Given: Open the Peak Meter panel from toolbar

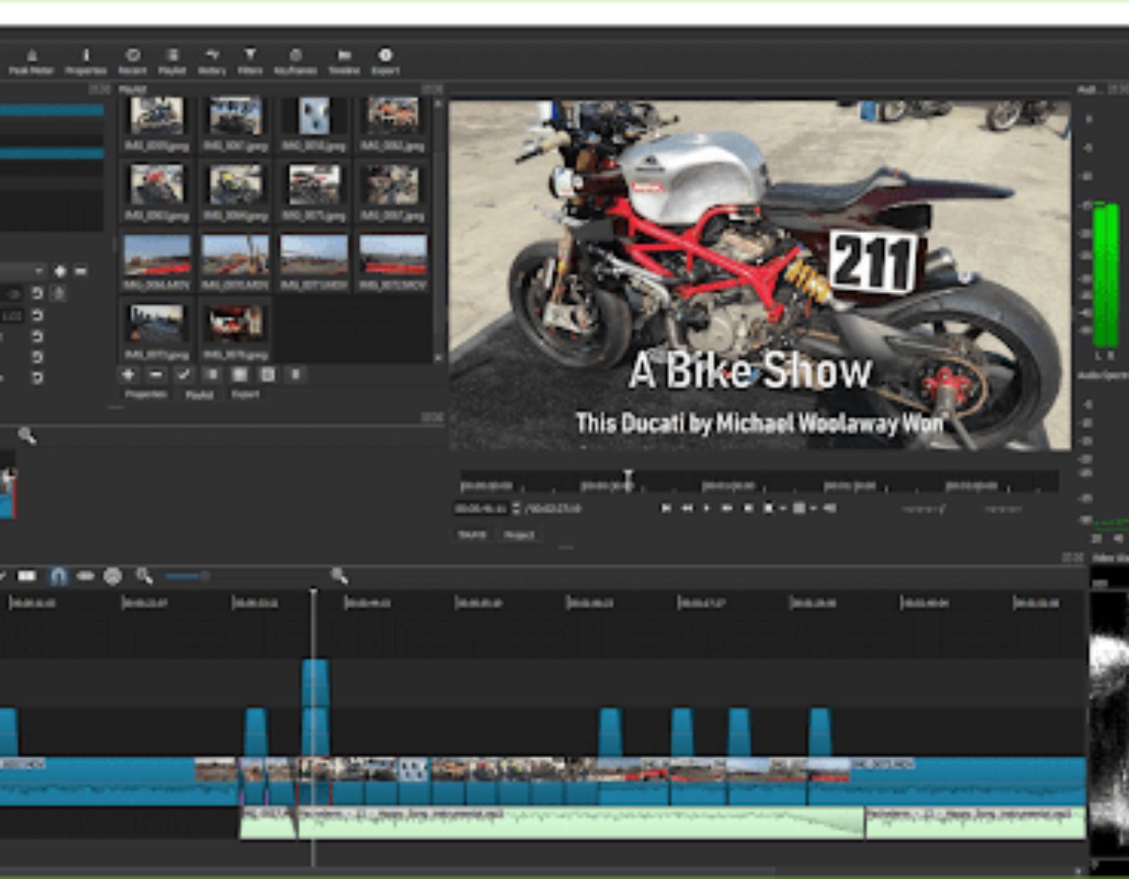Looking at the screenshot, I should tap(31, 61).
